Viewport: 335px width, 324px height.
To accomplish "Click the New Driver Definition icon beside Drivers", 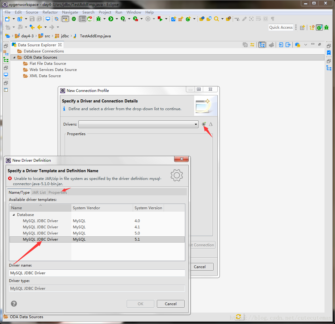I will (x=204, y=124).
